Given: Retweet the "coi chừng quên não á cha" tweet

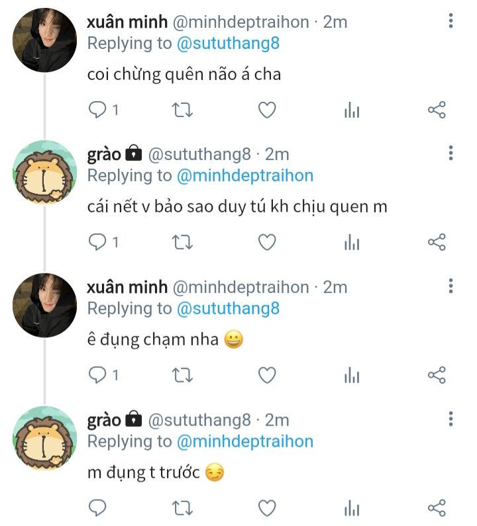Looking at the screenshot, I should click(182, 110).
